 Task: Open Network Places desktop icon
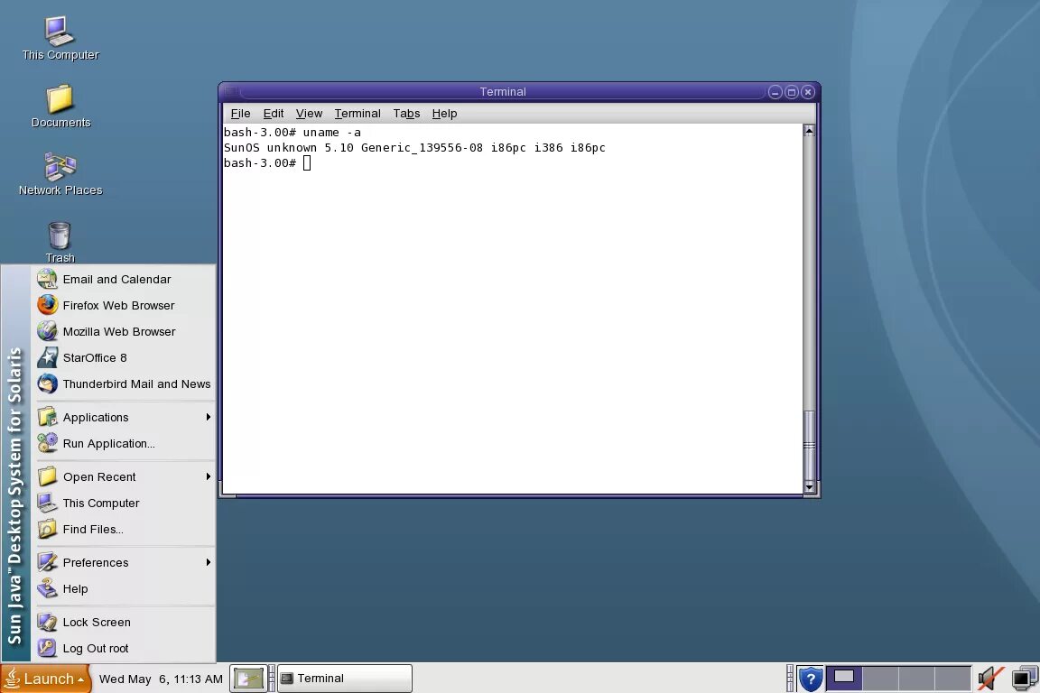click(60, 174)
